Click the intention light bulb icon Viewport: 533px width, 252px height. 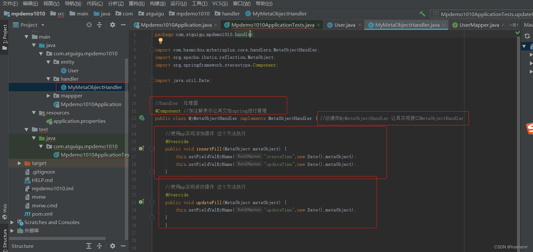(161, 41)
